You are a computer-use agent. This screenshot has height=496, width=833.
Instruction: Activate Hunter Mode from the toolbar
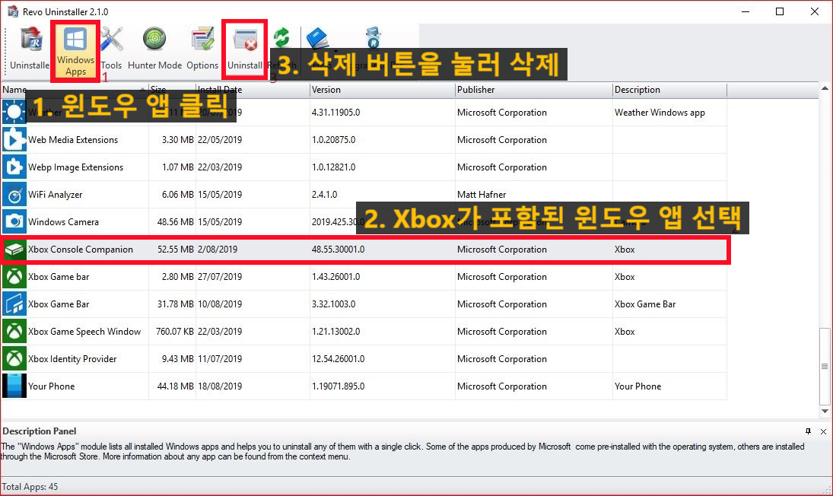tap(154, 49)
